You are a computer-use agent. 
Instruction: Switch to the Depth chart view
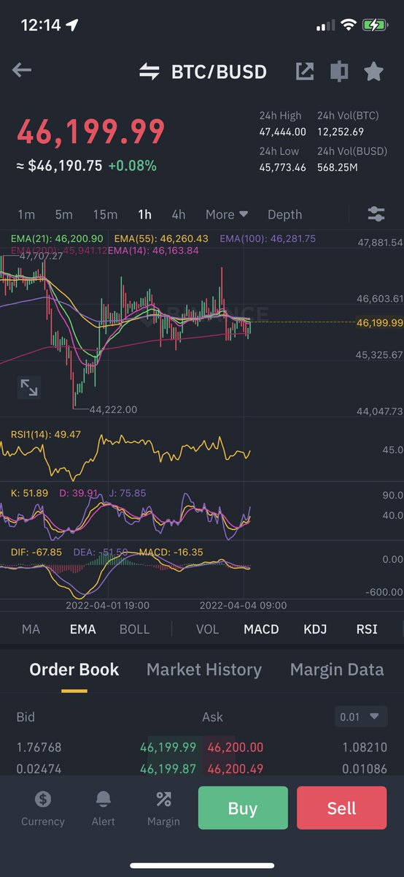284,214
